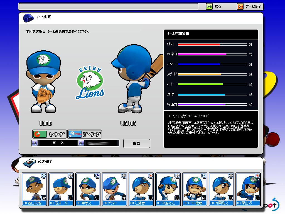
Task: Click the gray condition icon on グラマン's card
Action: (x=124, y=176)
